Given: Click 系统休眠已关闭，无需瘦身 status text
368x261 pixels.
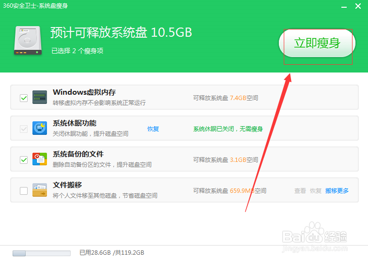Looking at the screenshot, I should point(228,129).
